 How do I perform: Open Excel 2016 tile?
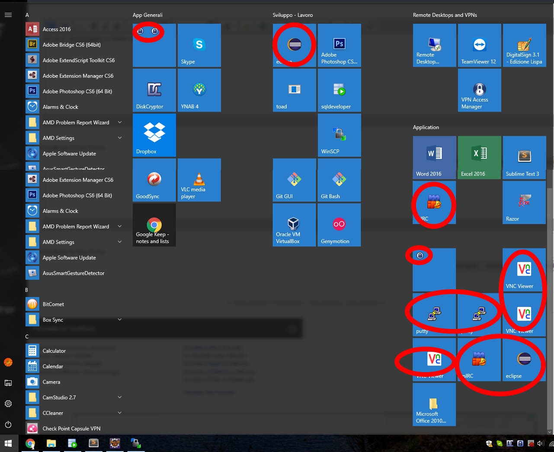point(479,157)
